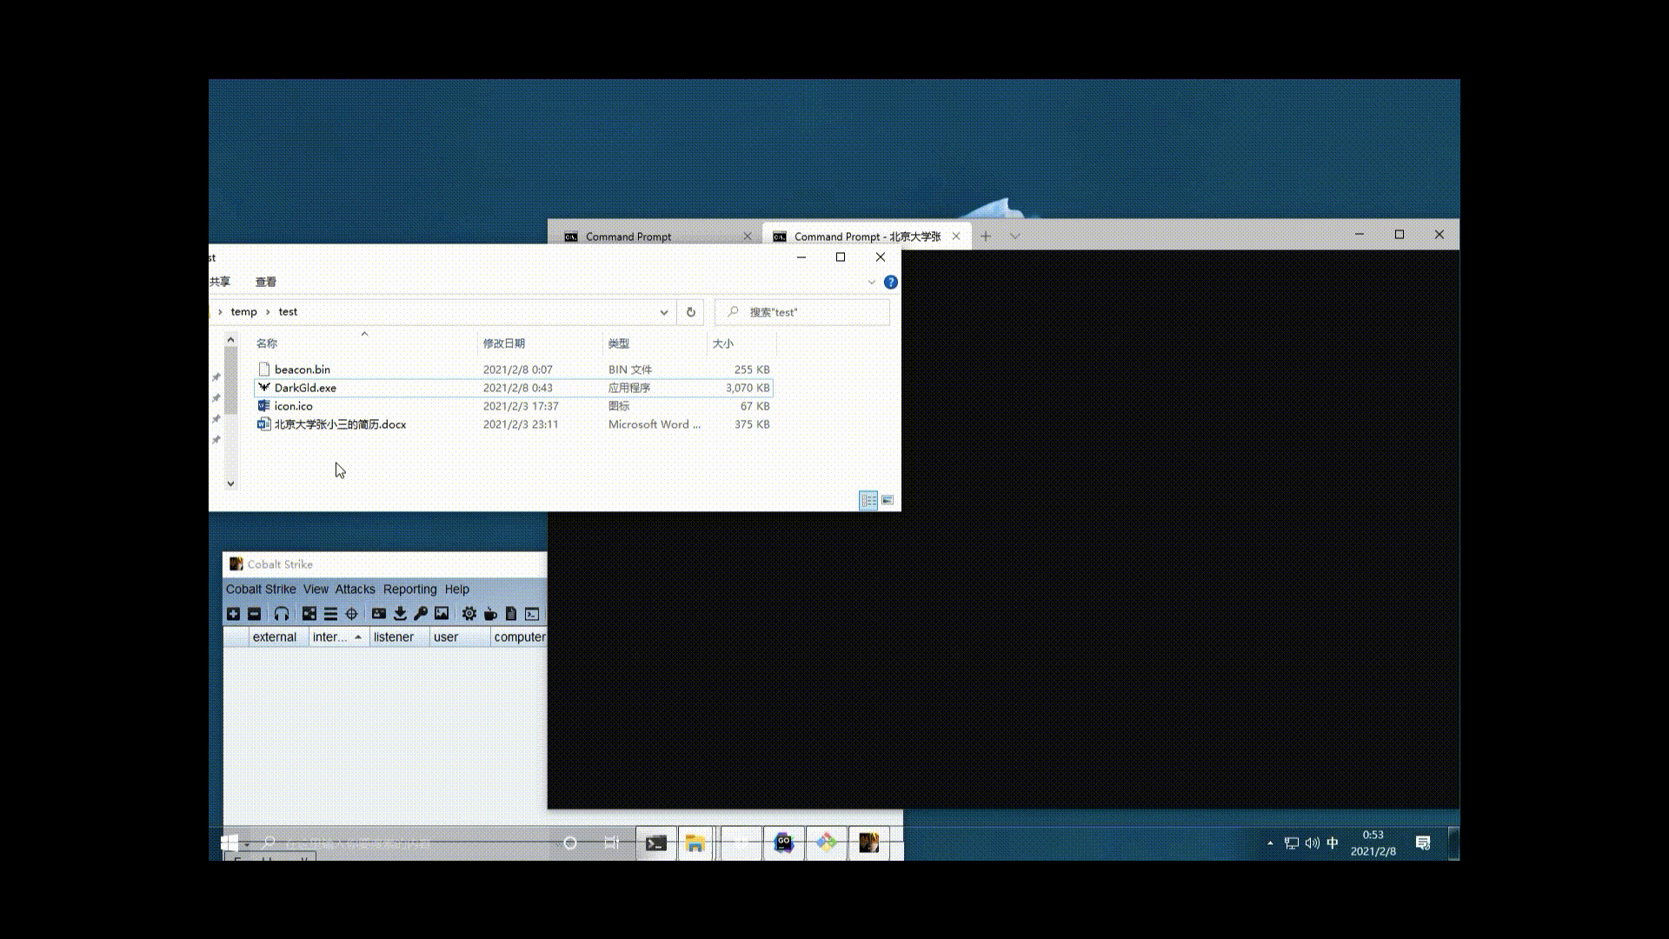Click the gear settings icon in Cobalt Strike
This screenshot has height=939, width=1669.
469,614
